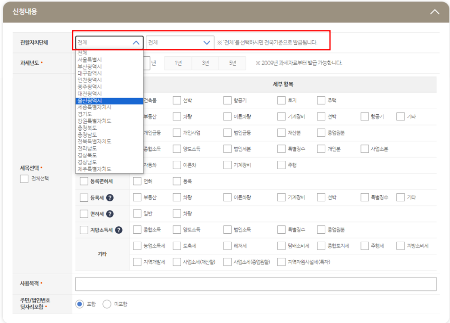Click the 면허세 help question mark icon
Viewport: 450px width, 323px height.
[110, 213]
